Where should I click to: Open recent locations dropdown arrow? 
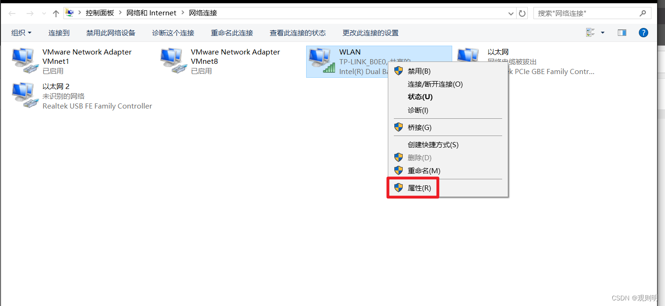[44, 14]
